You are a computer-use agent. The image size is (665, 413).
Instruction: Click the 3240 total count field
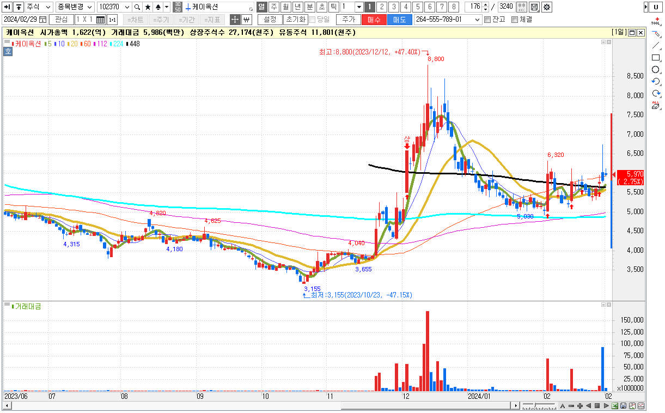(505, 7)
